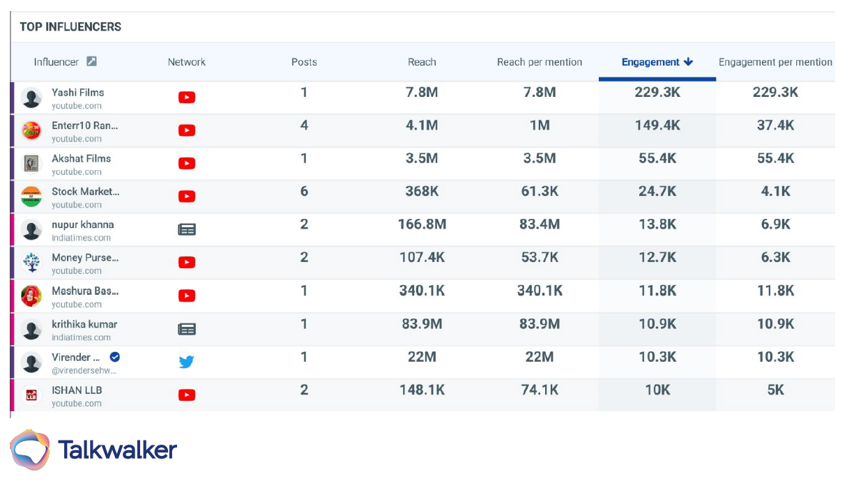Sort by the Engagement column header
Screen dimensions: 847x483
tap(650, 62)
